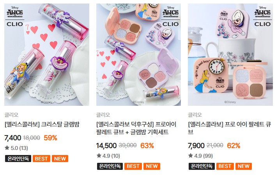276x180 pixels.
Task: Click the 기획세트 product title link
Action: click(x=136, y=128)
